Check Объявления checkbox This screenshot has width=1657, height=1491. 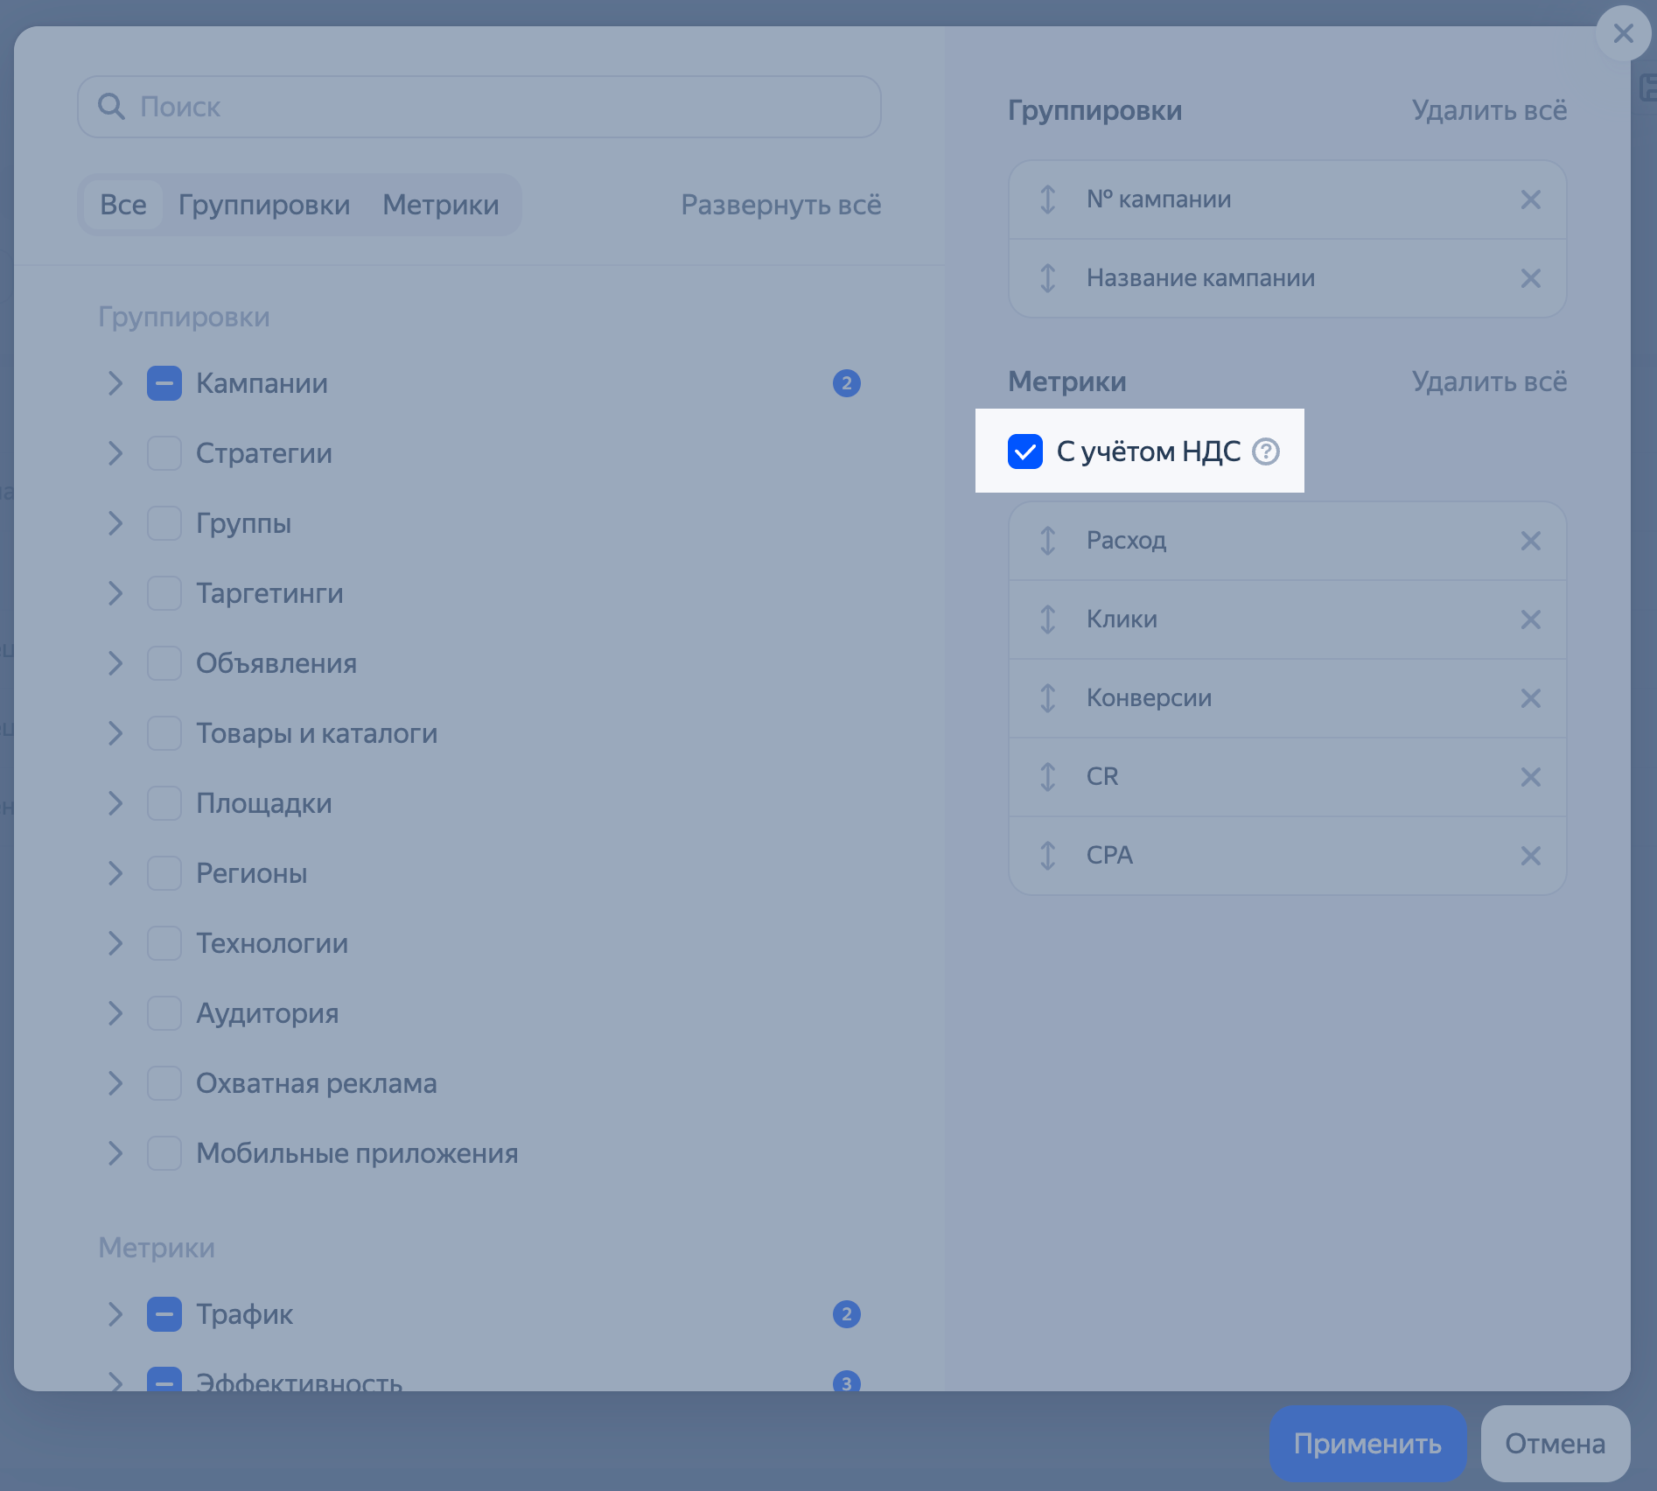(x=164, y=663)
